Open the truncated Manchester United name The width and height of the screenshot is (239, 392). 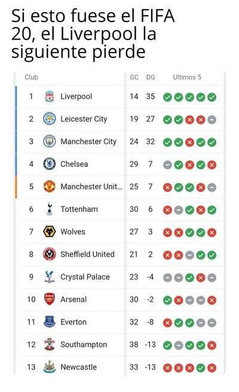click(x=91, y=187)
